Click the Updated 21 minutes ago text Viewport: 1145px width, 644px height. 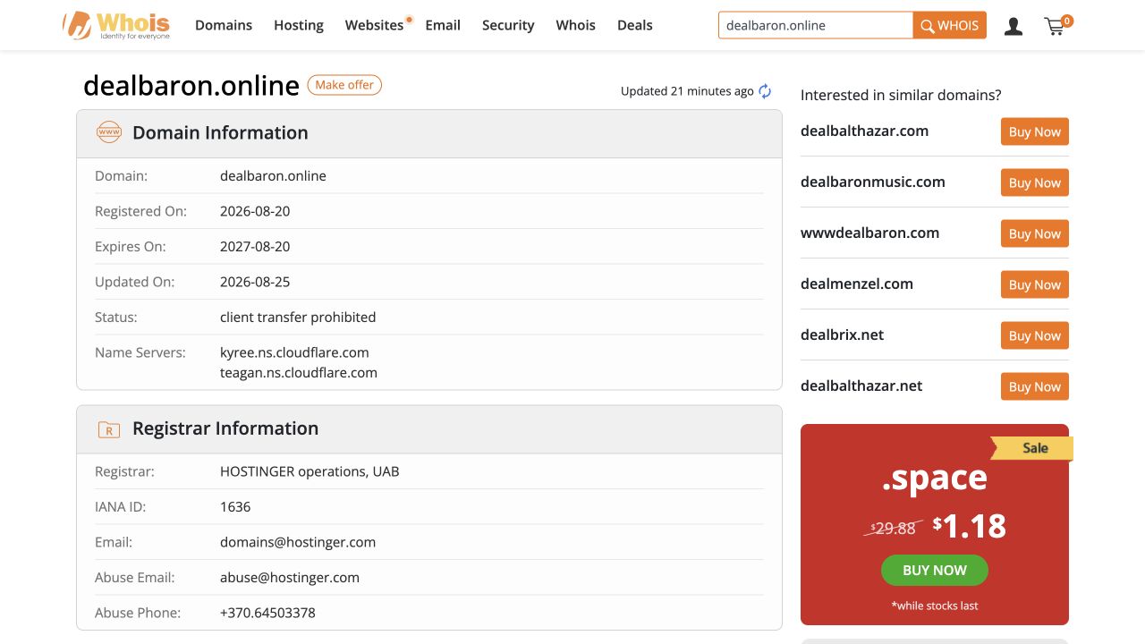(687, 91)
